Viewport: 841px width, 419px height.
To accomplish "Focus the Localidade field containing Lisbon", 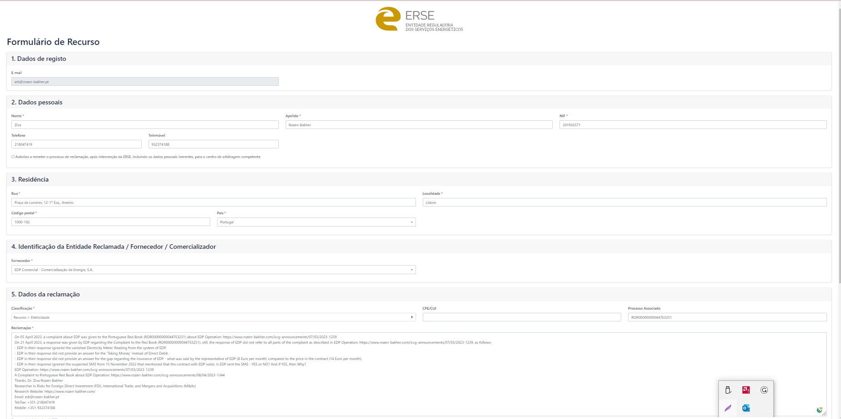I will click(624, 202).
